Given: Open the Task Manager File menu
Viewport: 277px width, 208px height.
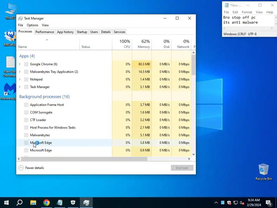Looking at the screenshot, I should (21, 25).
